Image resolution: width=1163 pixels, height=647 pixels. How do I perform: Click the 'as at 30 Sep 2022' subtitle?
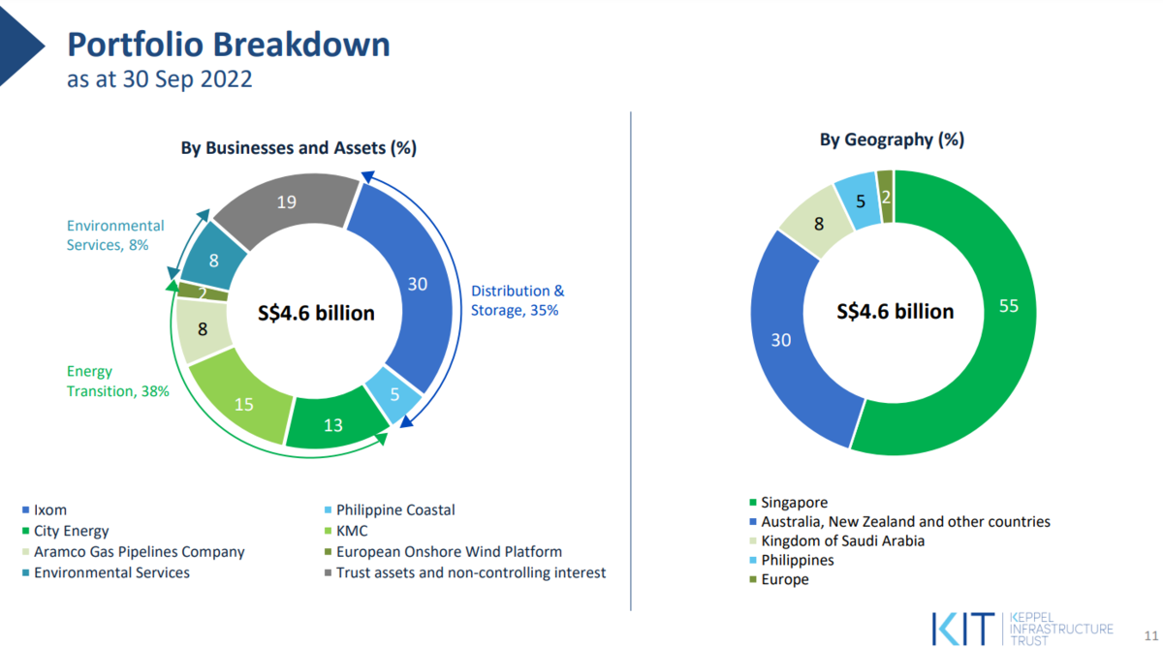(x=159, y=79)
